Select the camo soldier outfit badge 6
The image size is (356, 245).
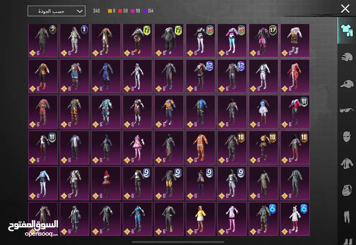pyautogui.click(x=263, y=219)
